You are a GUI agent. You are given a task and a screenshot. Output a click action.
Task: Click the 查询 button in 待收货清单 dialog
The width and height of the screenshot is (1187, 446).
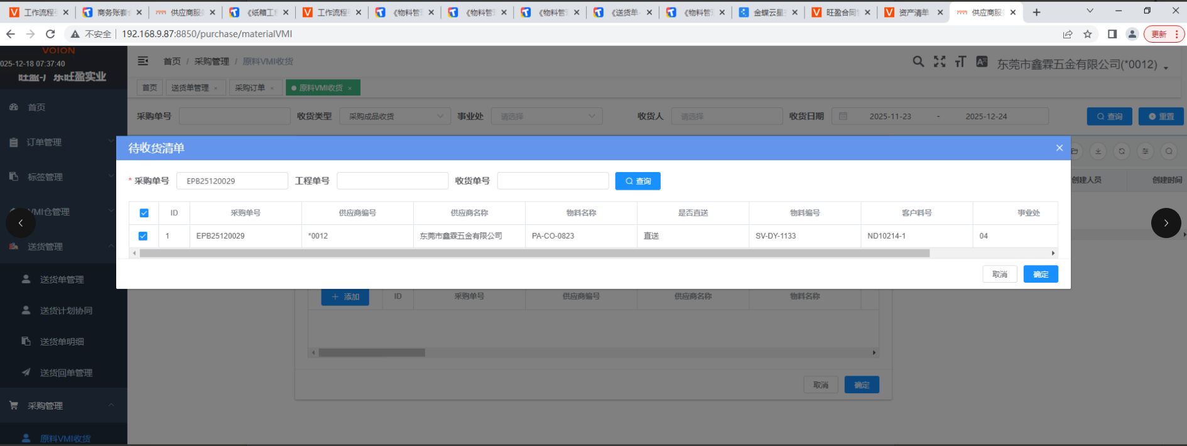pos(637,181)
